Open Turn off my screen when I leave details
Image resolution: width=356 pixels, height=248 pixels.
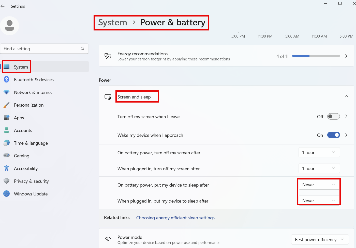(x=346, y=117)
